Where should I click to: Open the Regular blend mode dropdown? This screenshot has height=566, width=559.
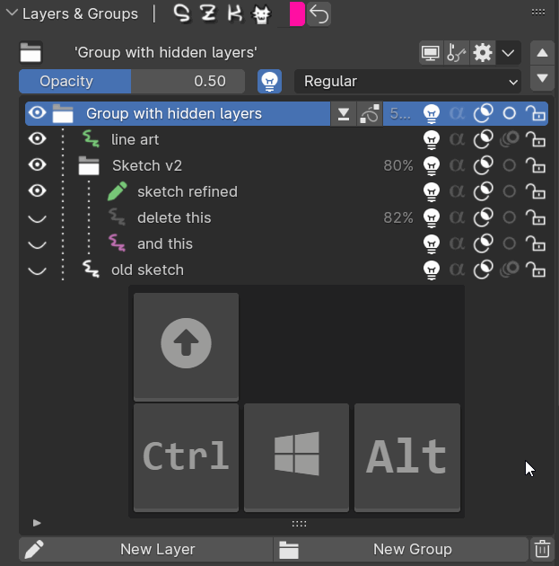pos(407,81)
